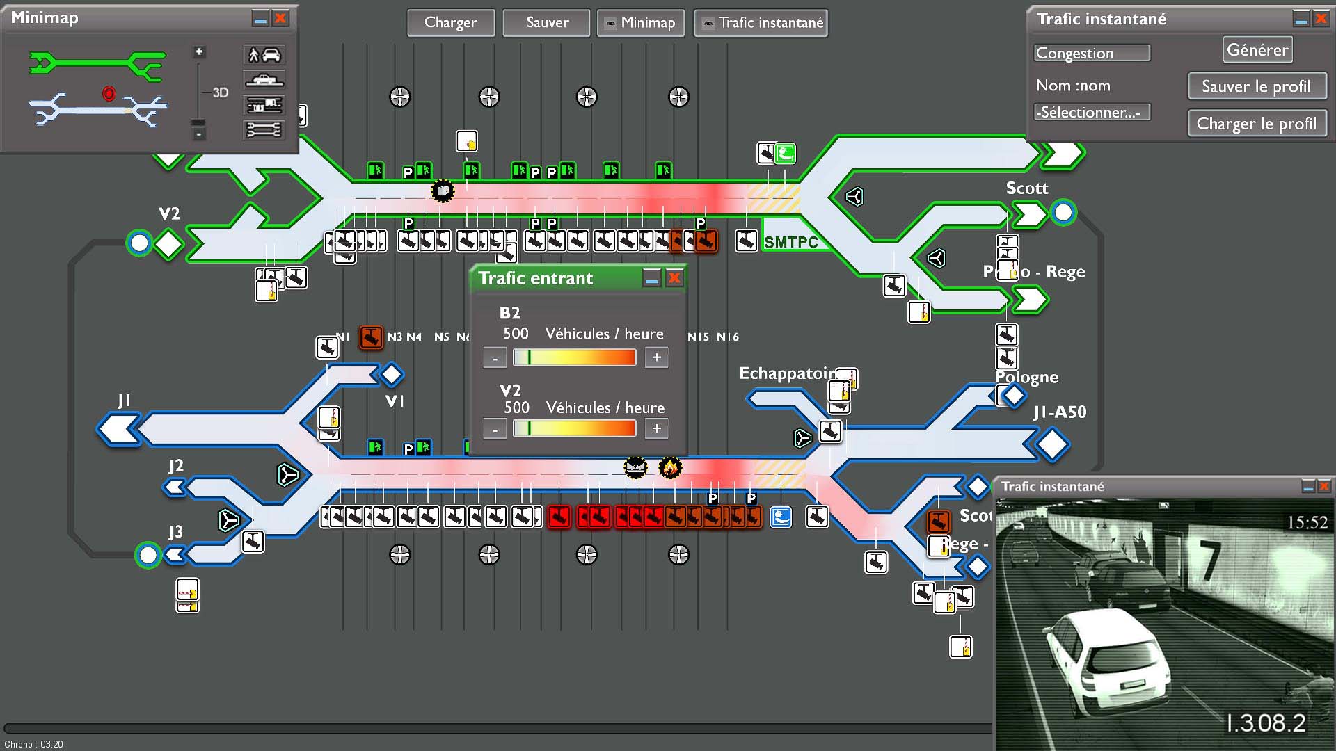
Task: Increase V2 incoming traffic with plus button
Action: [656, 428]
